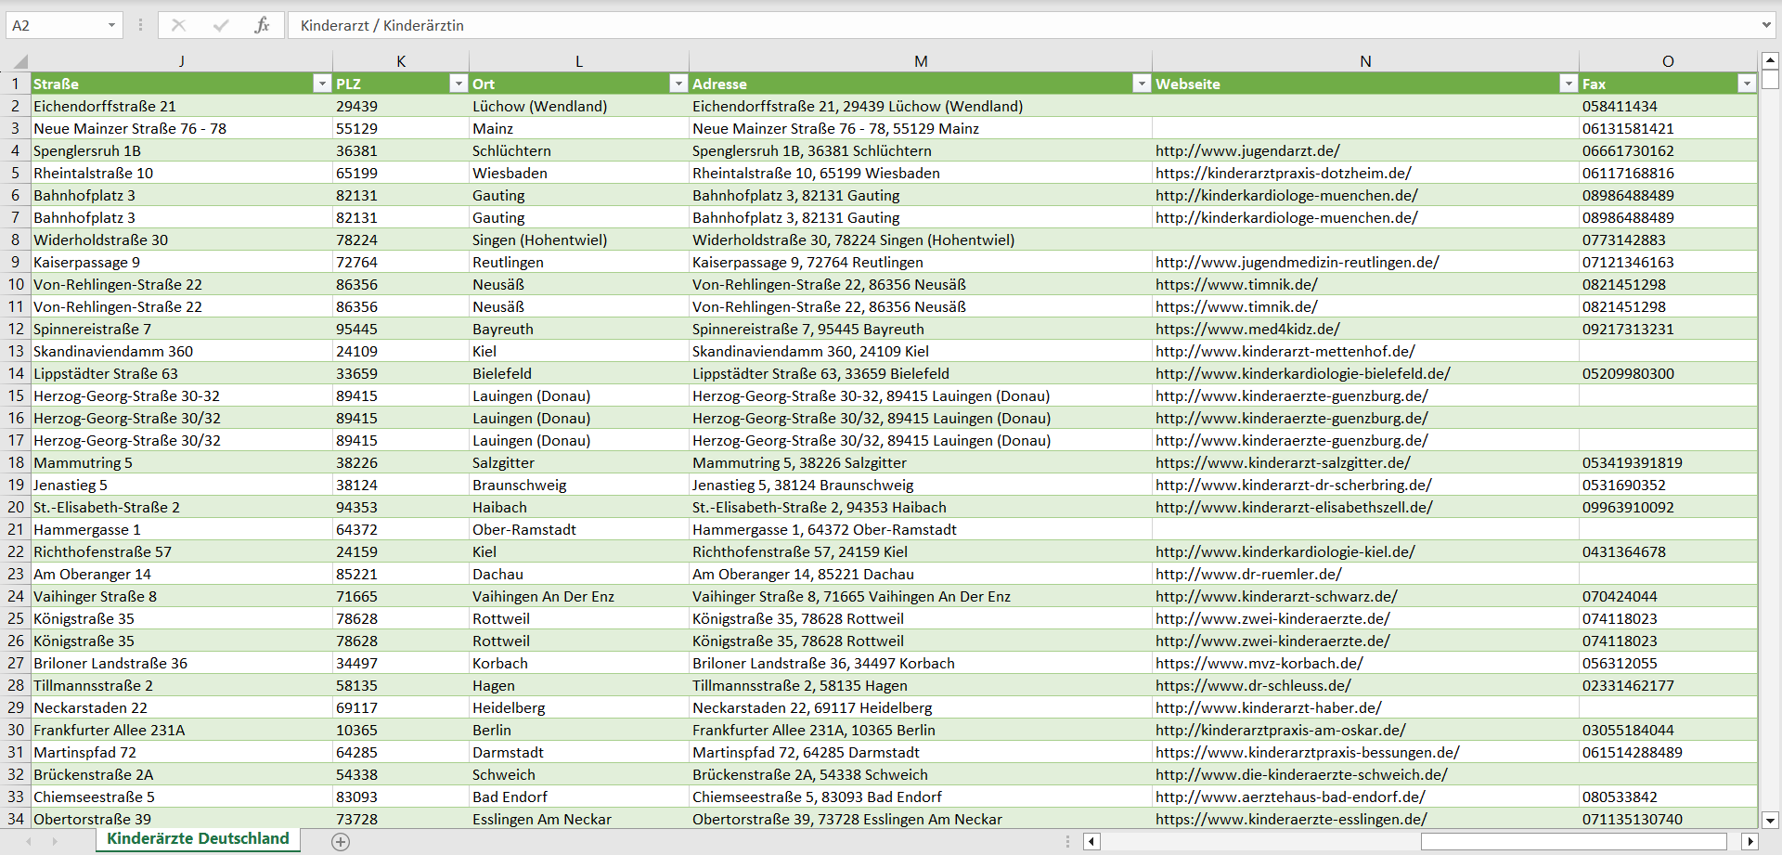Select column L header
1782x855 pixels.
[579, 61]
